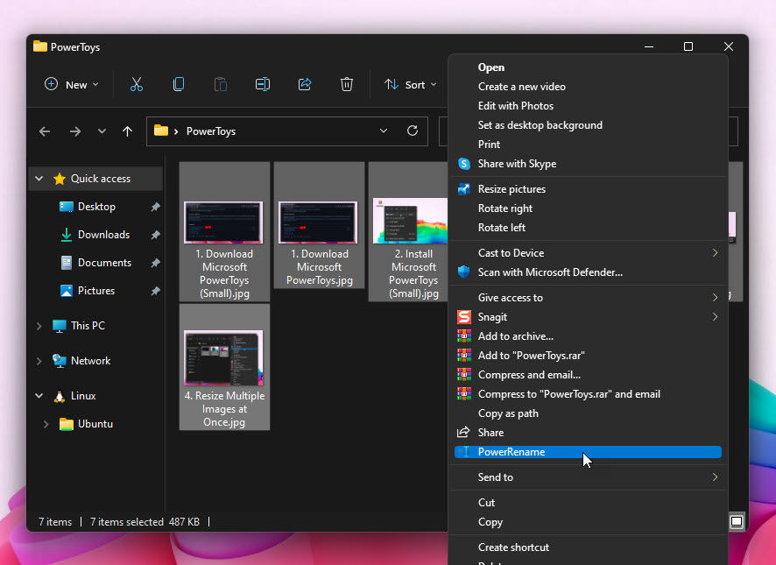Click the context menu Share entry
The image size is (776, 565).
[588, 433]
